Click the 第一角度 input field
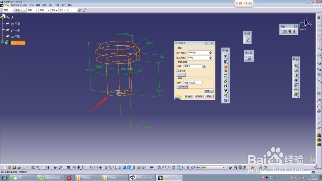322x181 pixels. pos(198,52)
